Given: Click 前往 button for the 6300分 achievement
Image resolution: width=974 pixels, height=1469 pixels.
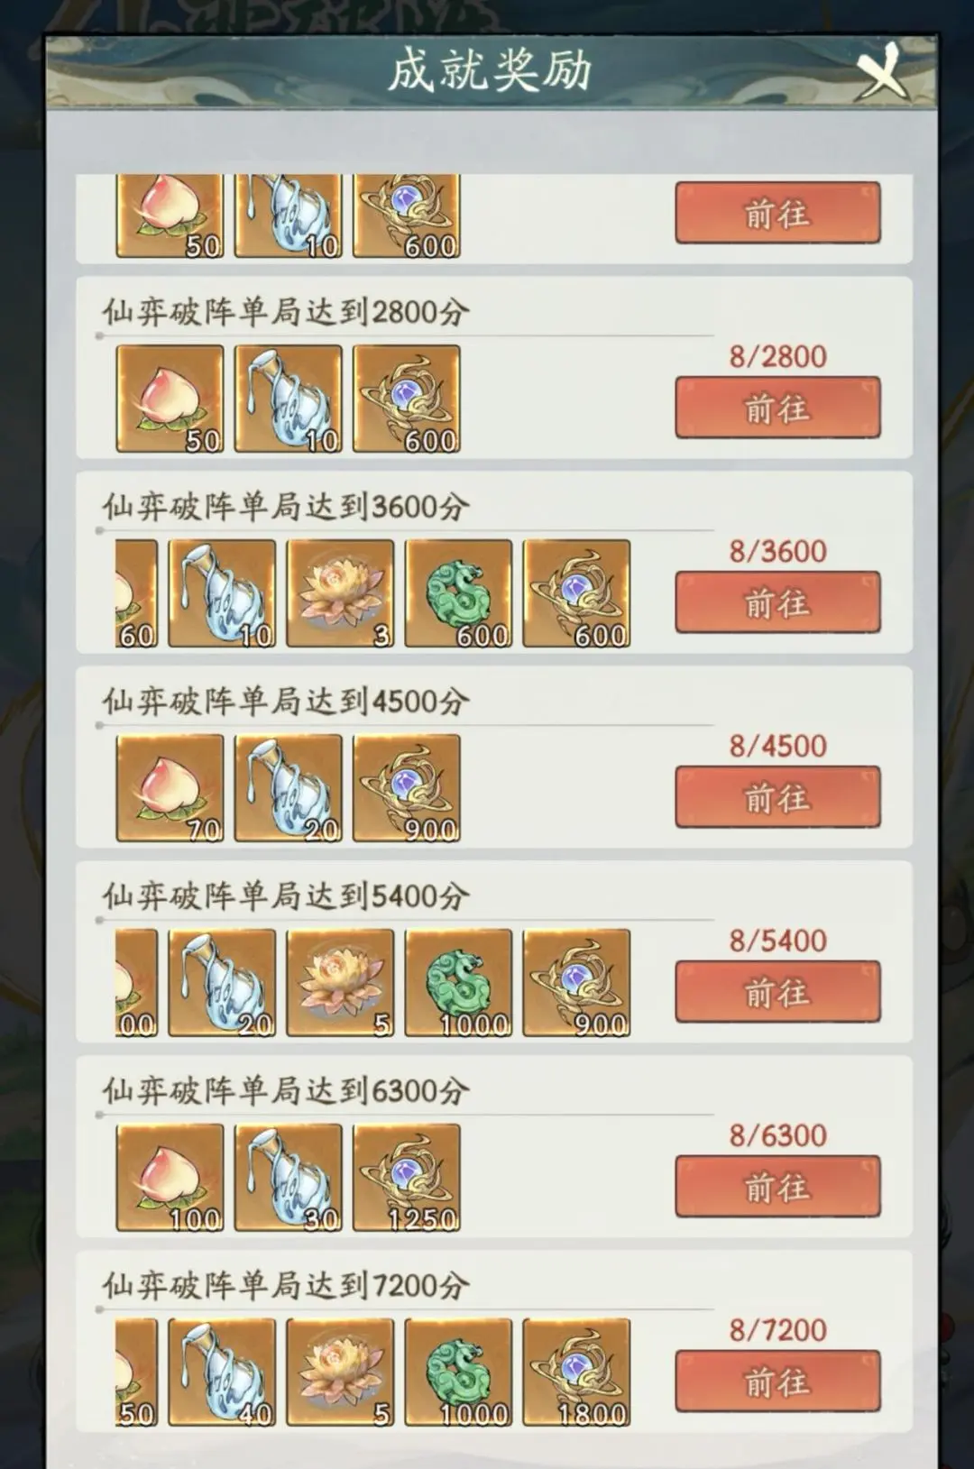Looking at the screenshot, I should pyautogui.click(x=777, y=1188).
